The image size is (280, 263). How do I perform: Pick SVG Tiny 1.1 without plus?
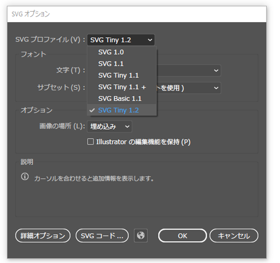(122, 75)
